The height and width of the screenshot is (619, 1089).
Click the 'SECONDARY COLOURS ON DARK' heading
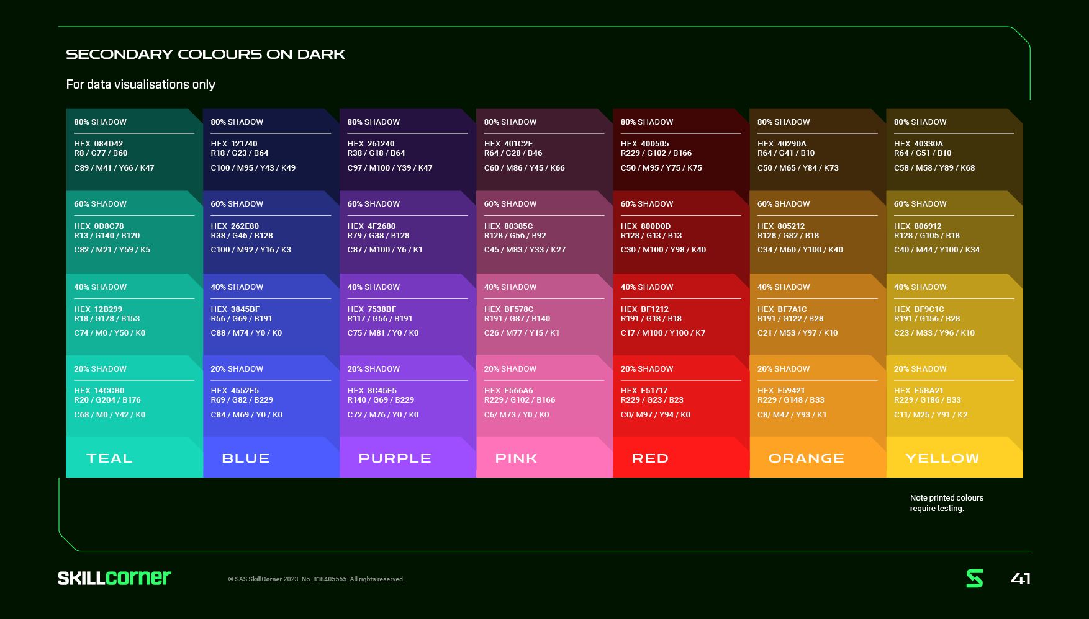click(x=206, y=55)
